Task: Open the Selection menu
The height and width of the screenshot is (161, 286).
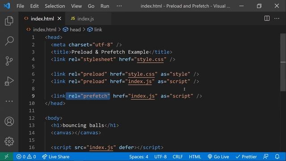Action: 55,6
